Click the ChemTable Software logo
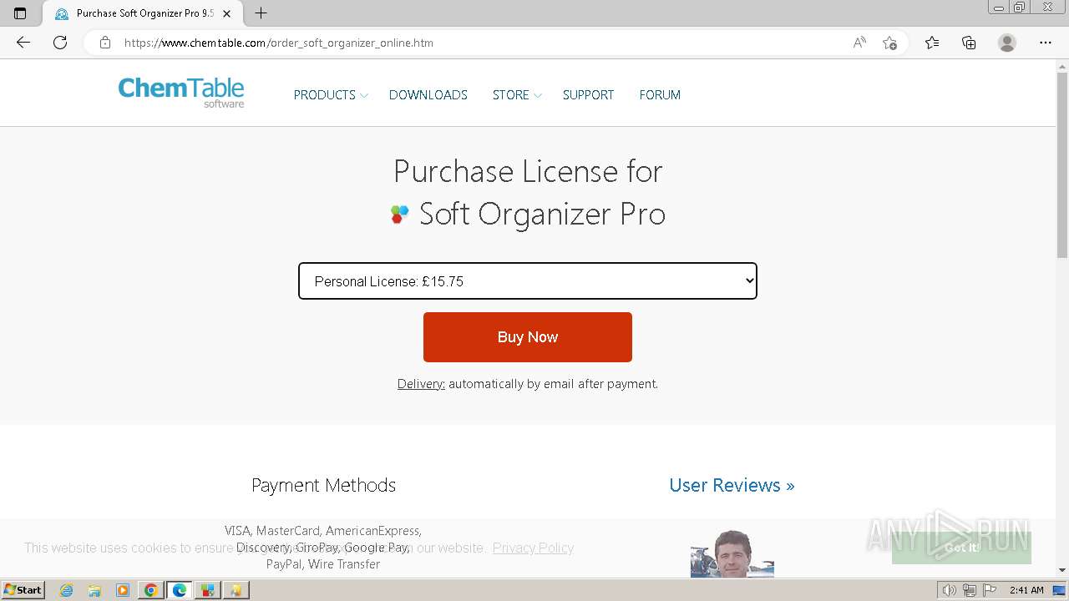 [x=181, y=92]
